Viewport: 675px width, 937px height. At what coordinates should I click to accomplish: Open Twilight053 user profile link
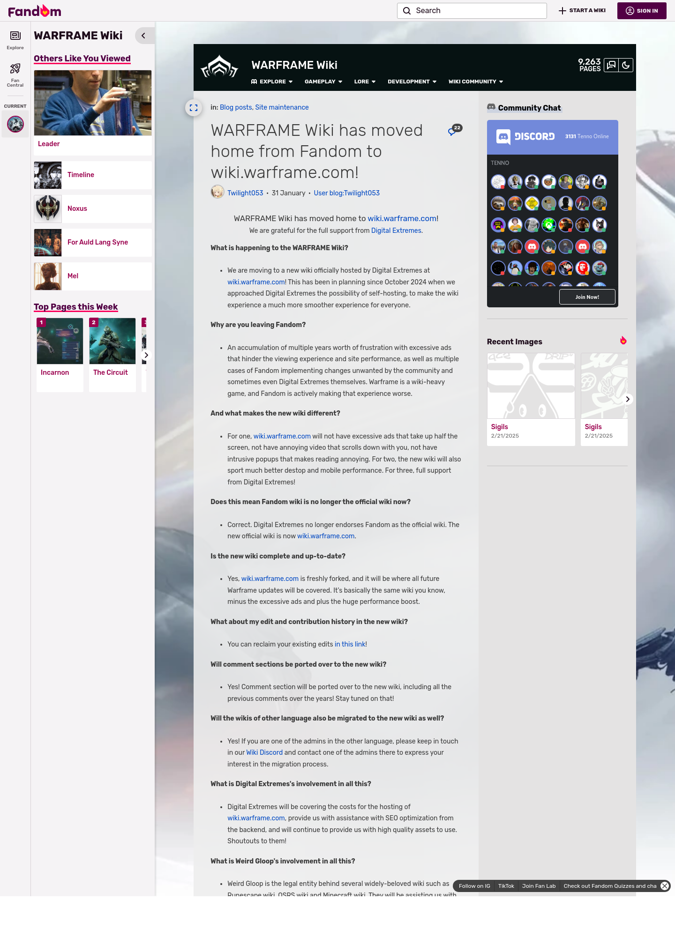[x=245, y=193]
